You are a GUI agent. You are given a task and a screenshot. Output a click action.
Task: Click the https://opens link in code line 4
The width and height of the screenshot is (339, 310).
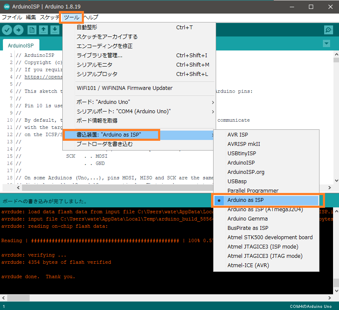[44, 77]
